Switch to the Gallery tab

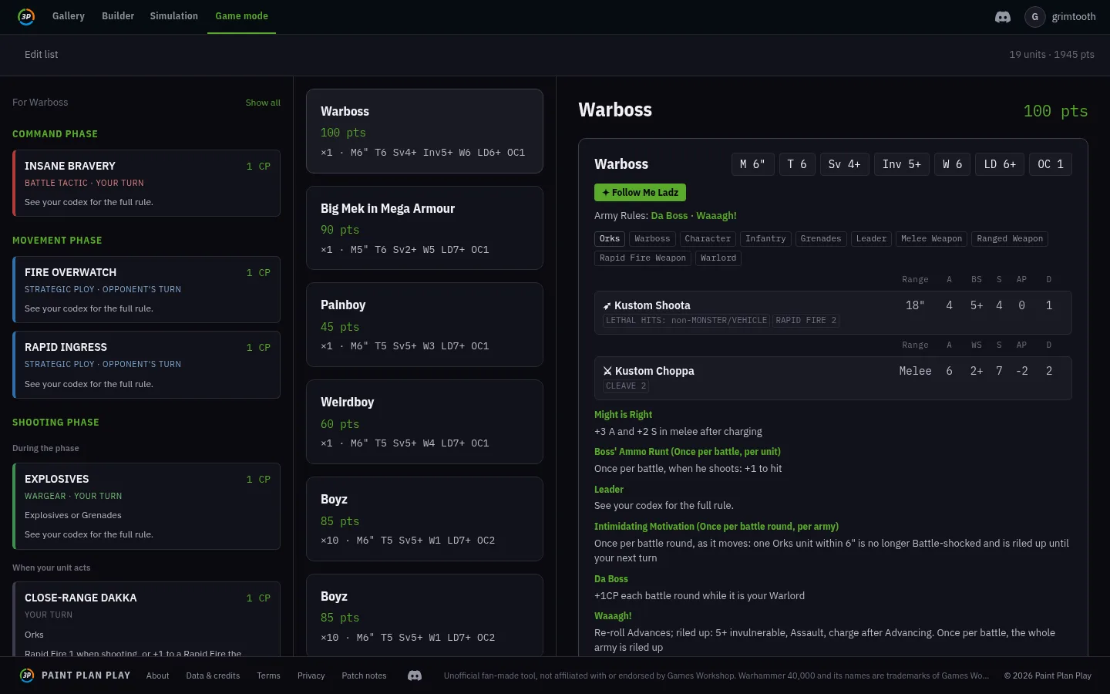pos(69,16)
